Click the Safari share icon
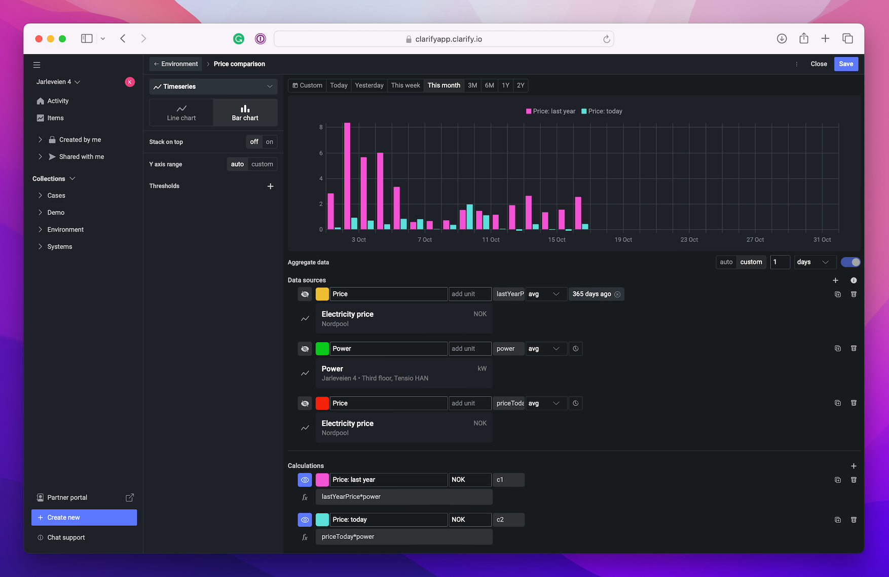 [x=804, y=38]
